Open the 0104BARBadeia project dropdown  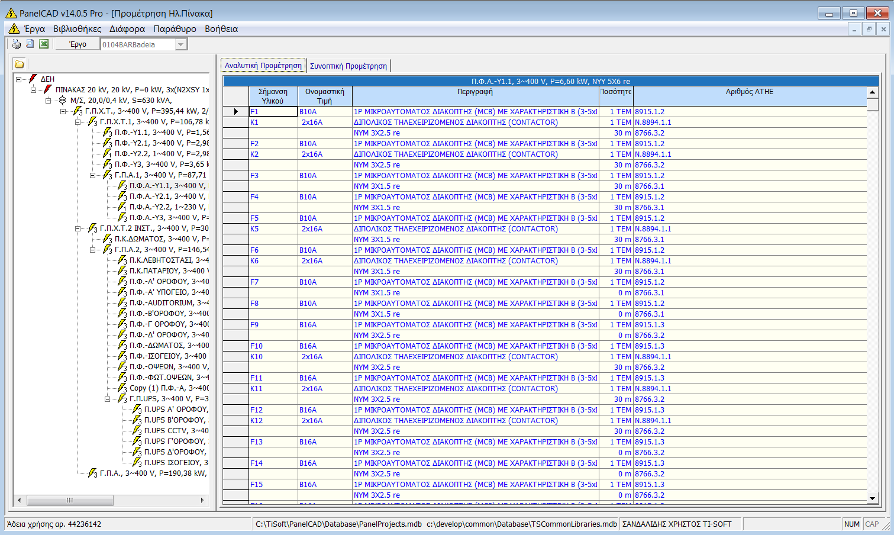[x=181, y=43]
